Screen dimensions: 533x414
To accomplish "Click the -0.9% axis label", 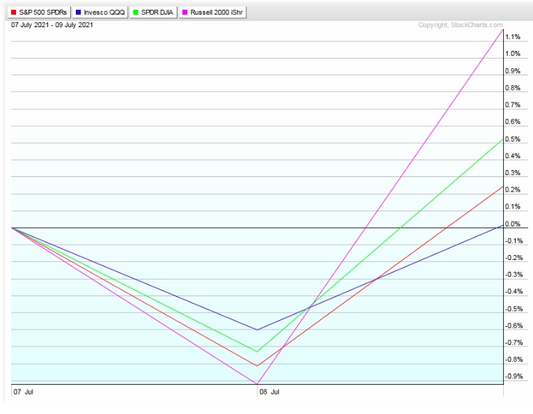I will point(514,376).
